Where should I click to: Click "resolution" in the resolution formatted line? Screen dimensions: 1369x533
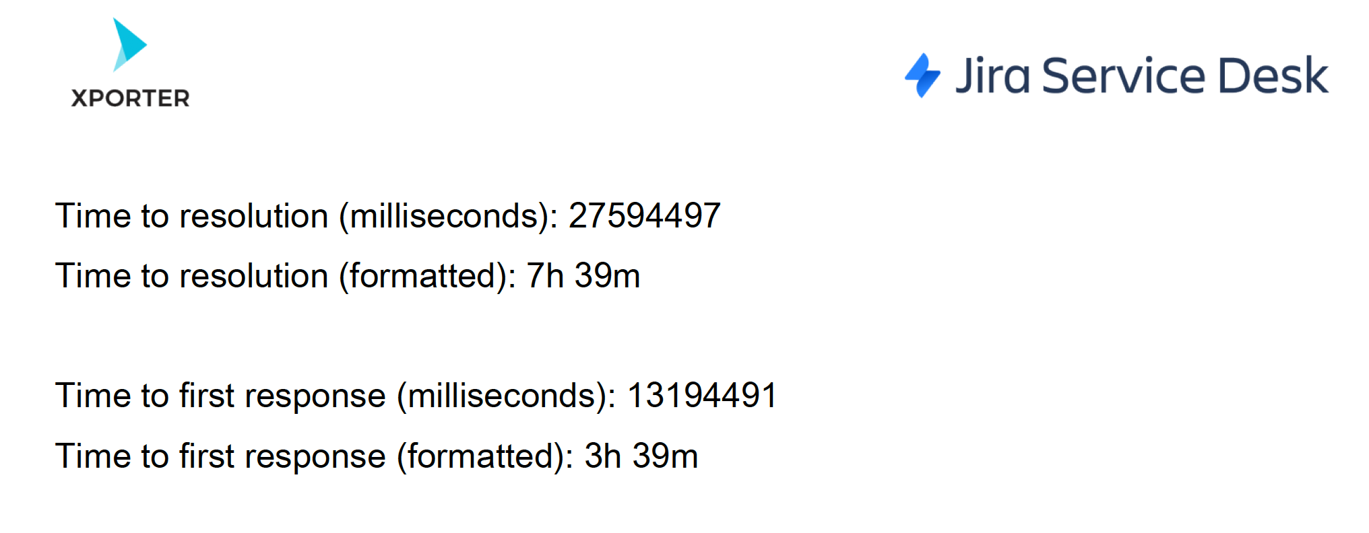click(254, 276)
